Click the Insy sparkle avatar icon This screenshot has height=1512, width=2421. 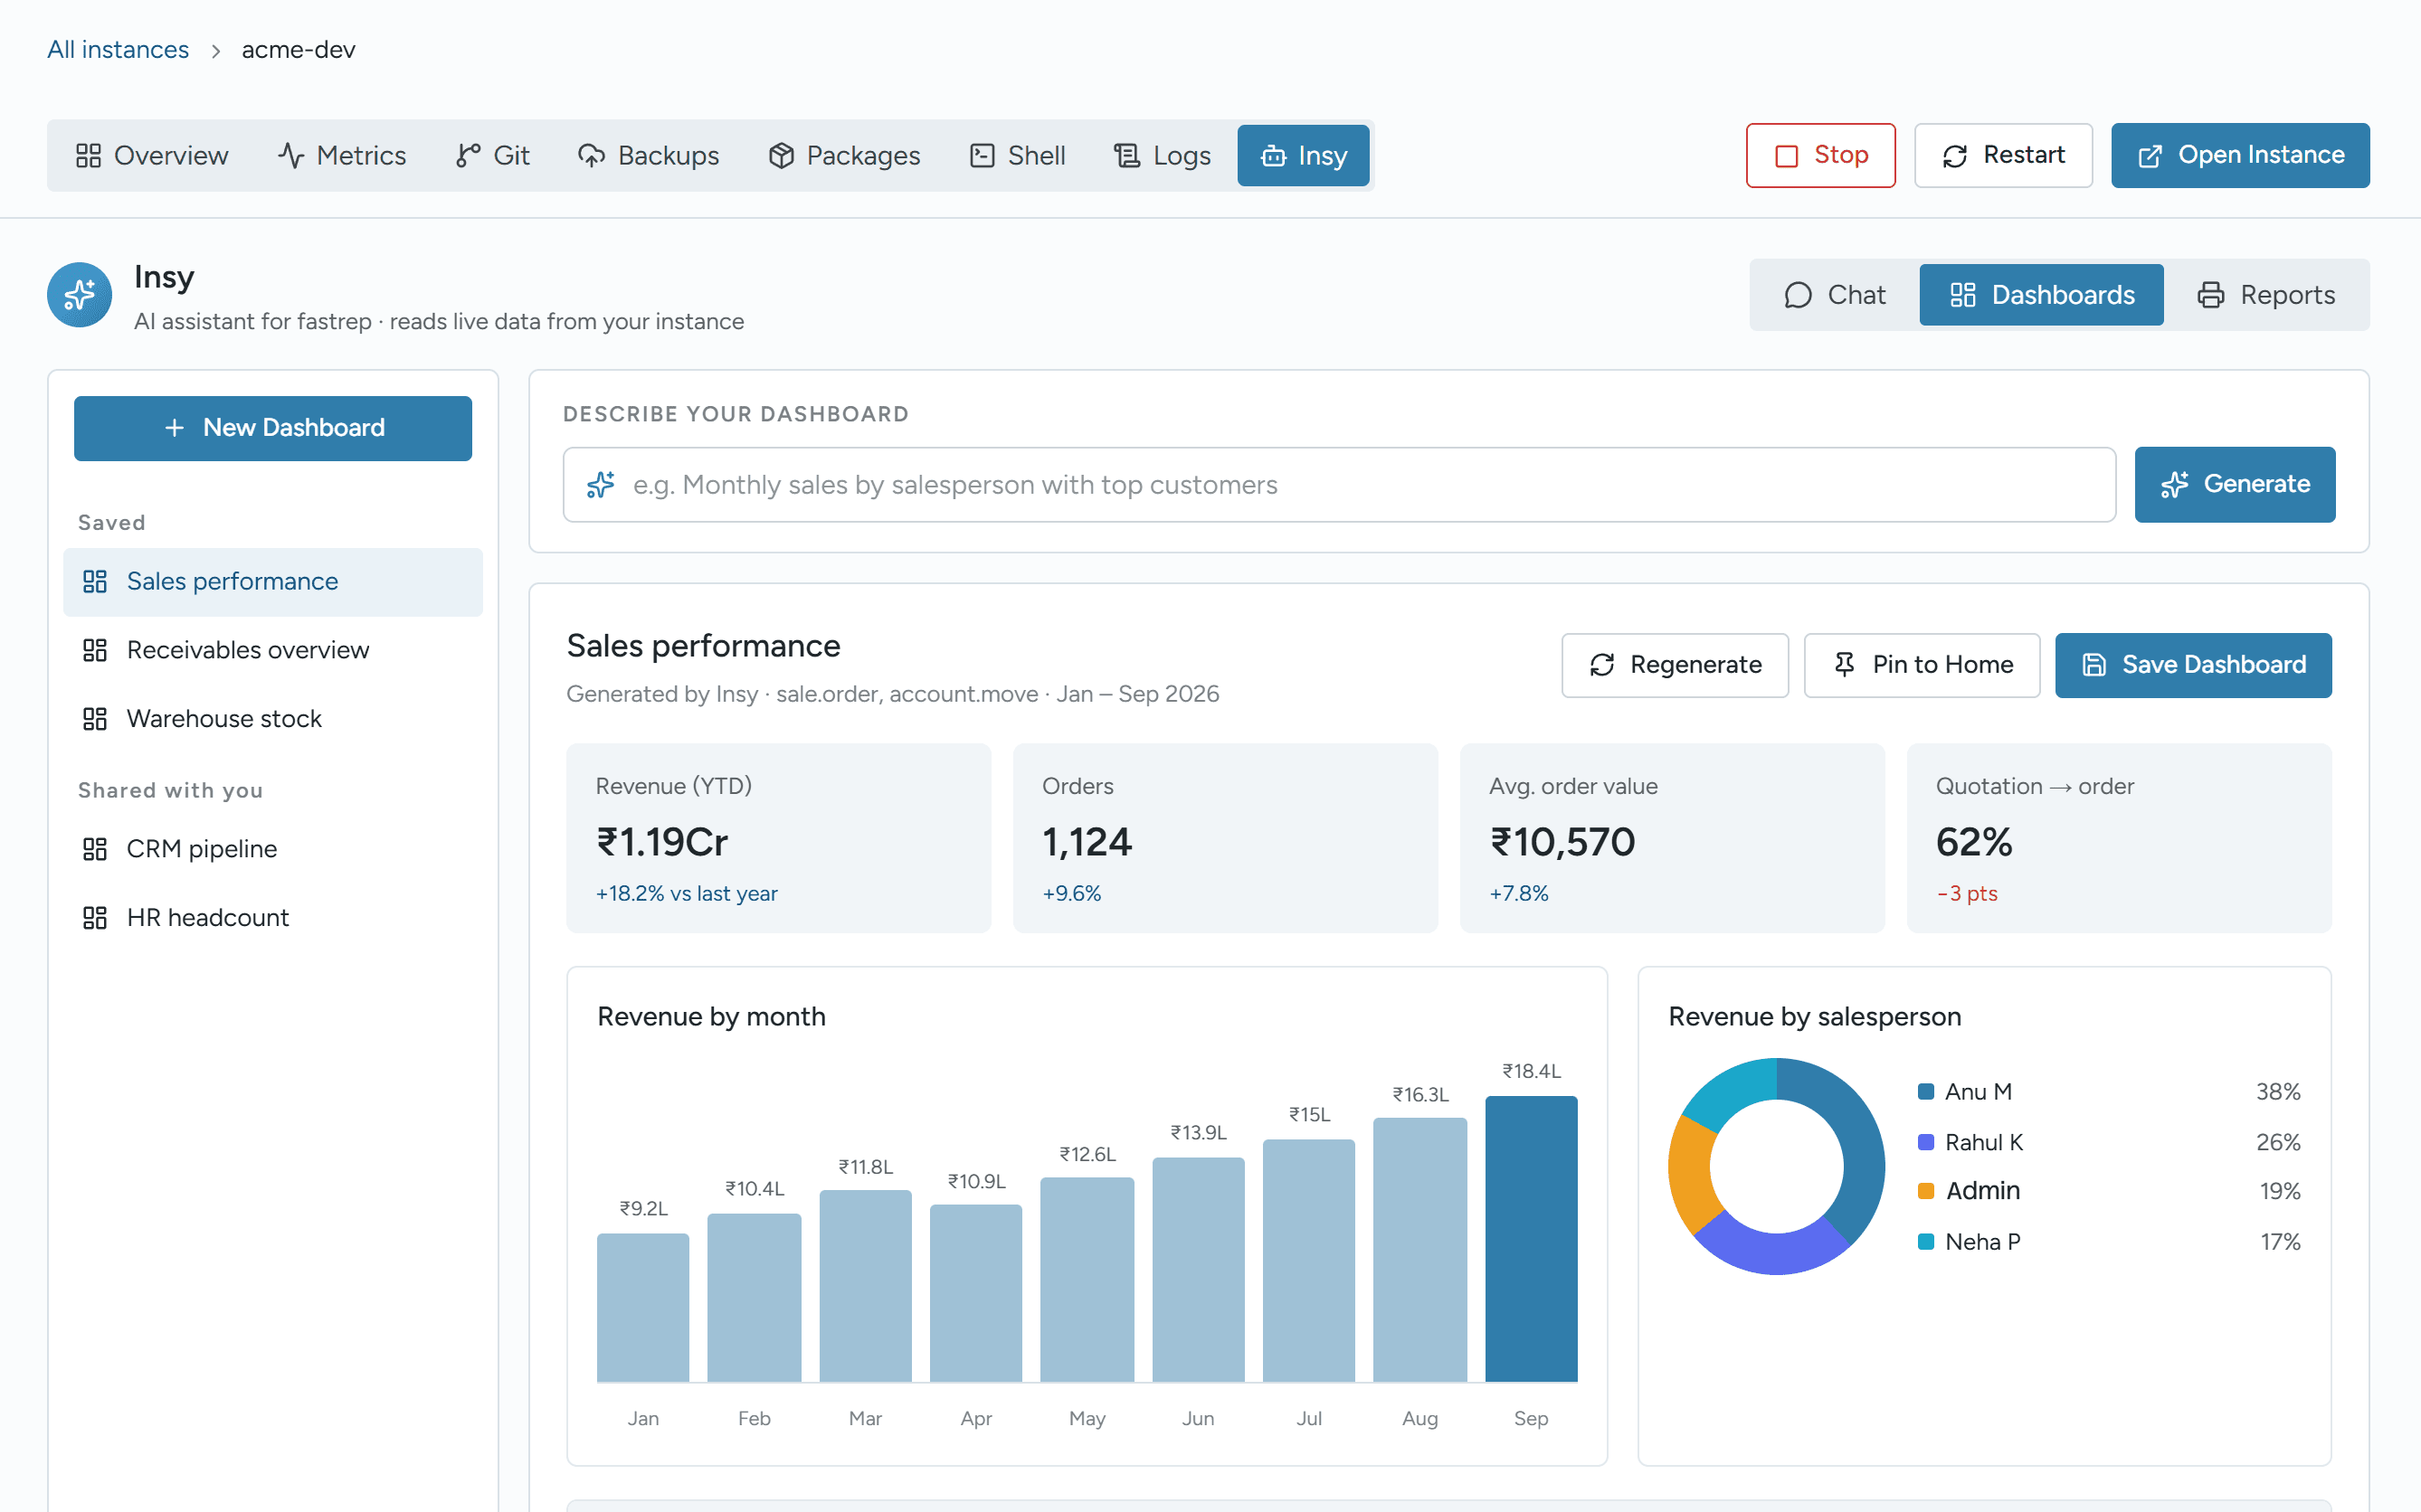[79, 295]
